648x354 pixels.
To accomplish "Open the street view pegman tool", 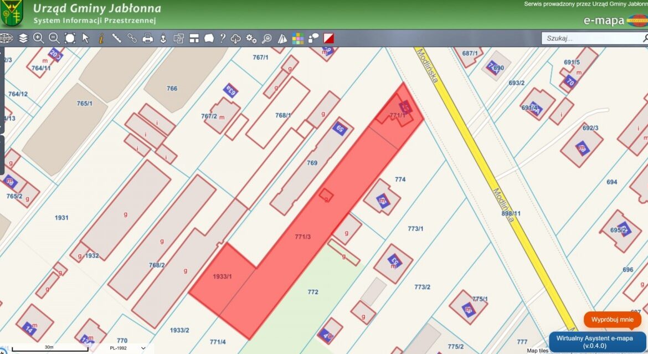I will point(163,38).
